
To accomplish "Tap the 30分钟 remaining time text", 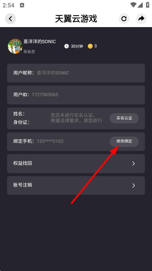I will (x=77, y=46).
